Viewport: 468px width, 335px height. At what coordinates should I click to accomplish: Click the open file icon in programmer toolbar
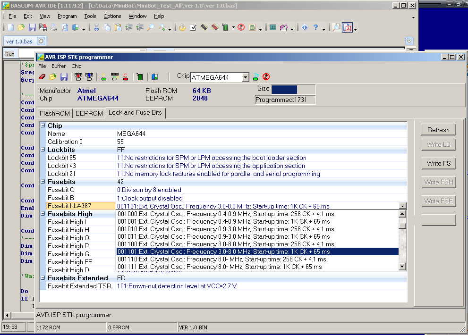[53, 76]
